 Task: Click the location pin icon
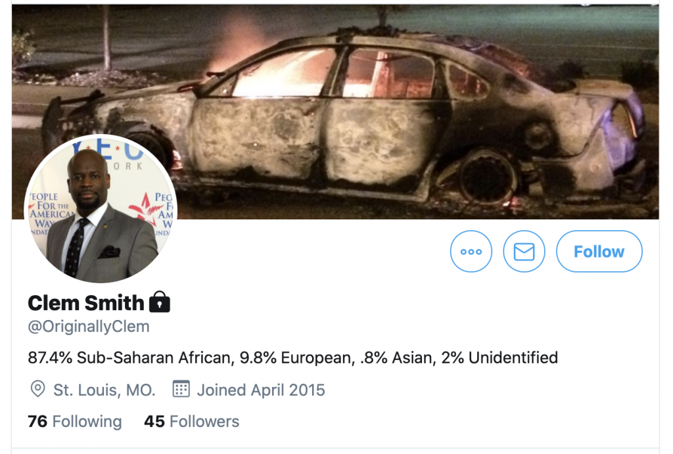[37, 389]
